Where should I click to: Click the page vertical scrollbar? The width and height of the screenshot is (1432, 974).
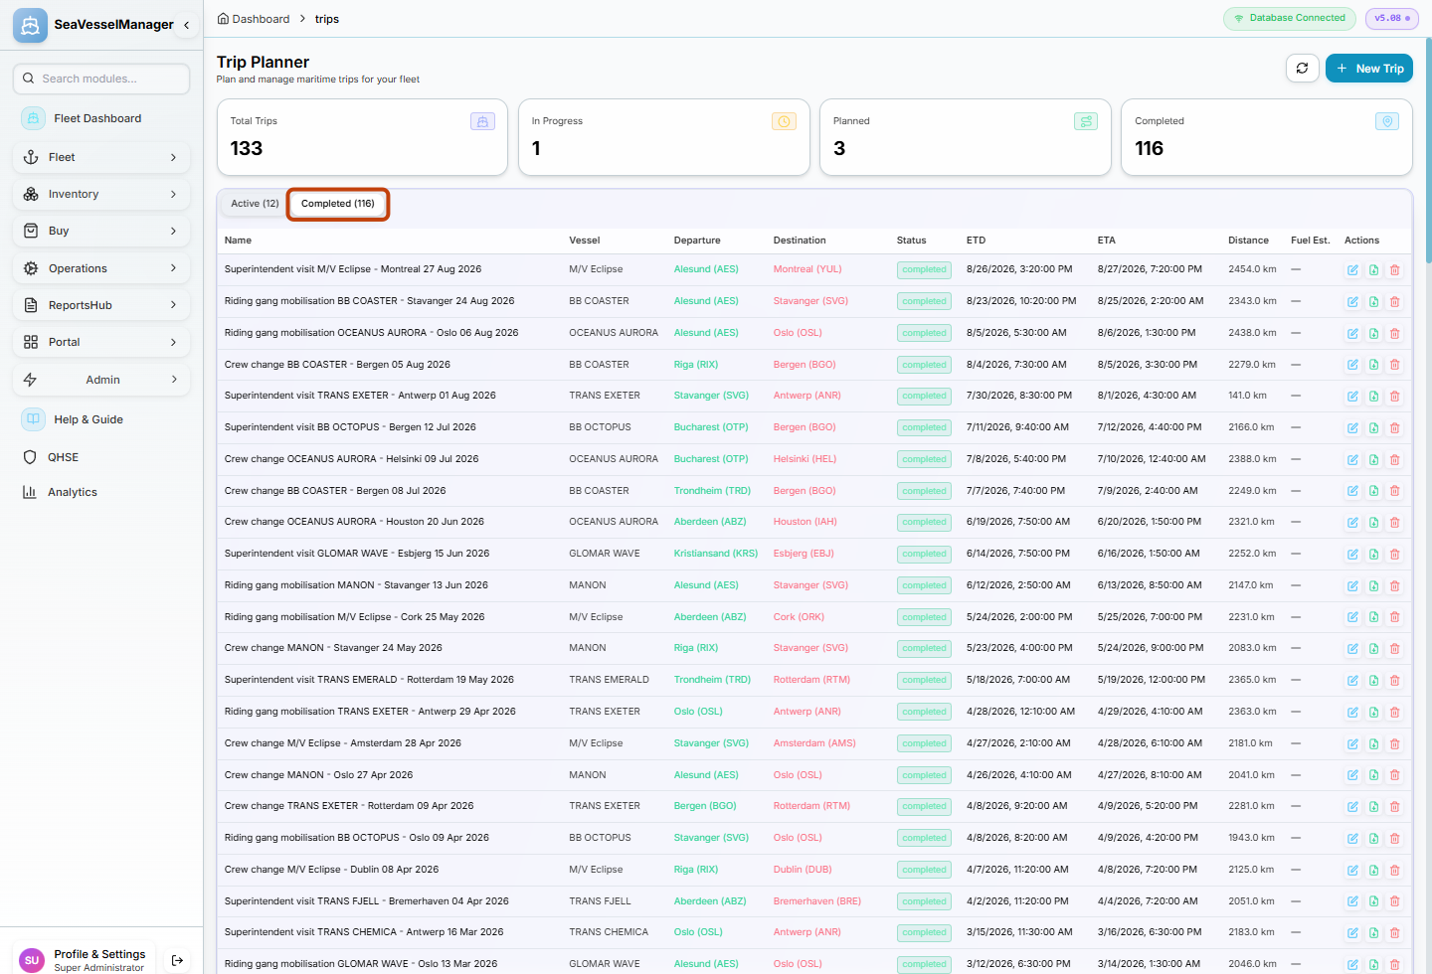pos(1429,149)
